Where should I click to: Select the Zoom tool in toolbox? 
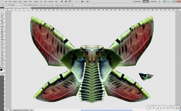[2, 65]
